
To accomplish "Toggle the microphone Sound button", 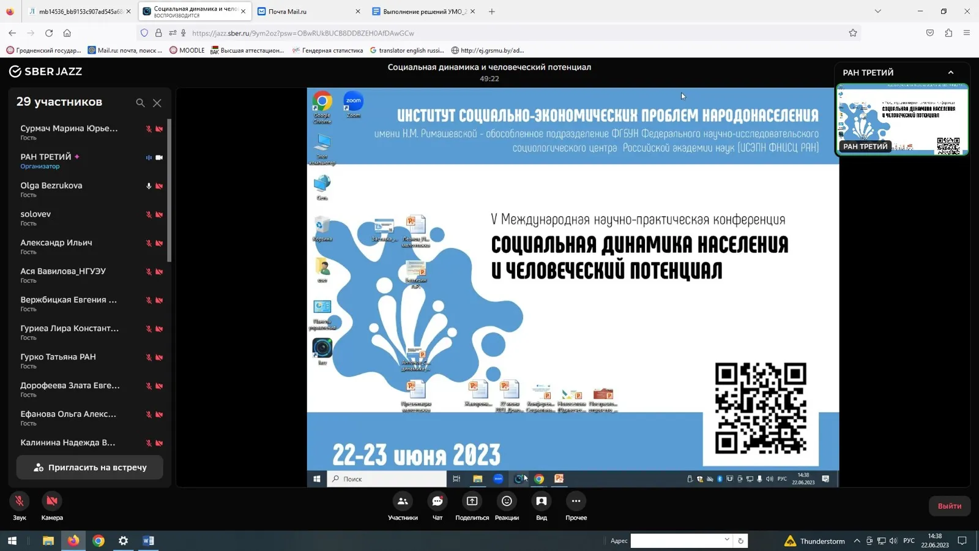I will [20, 501].
